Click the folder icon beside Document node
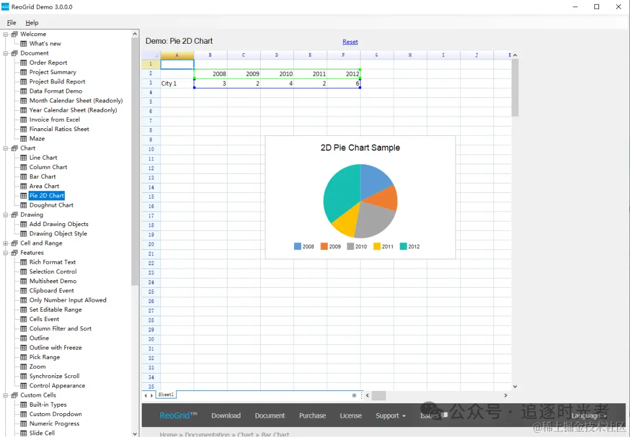The image size is (630, 437). (x=15, y=53)
